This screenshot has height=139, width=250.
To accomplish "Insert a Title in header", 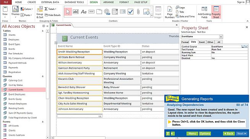I will [180, 12].
